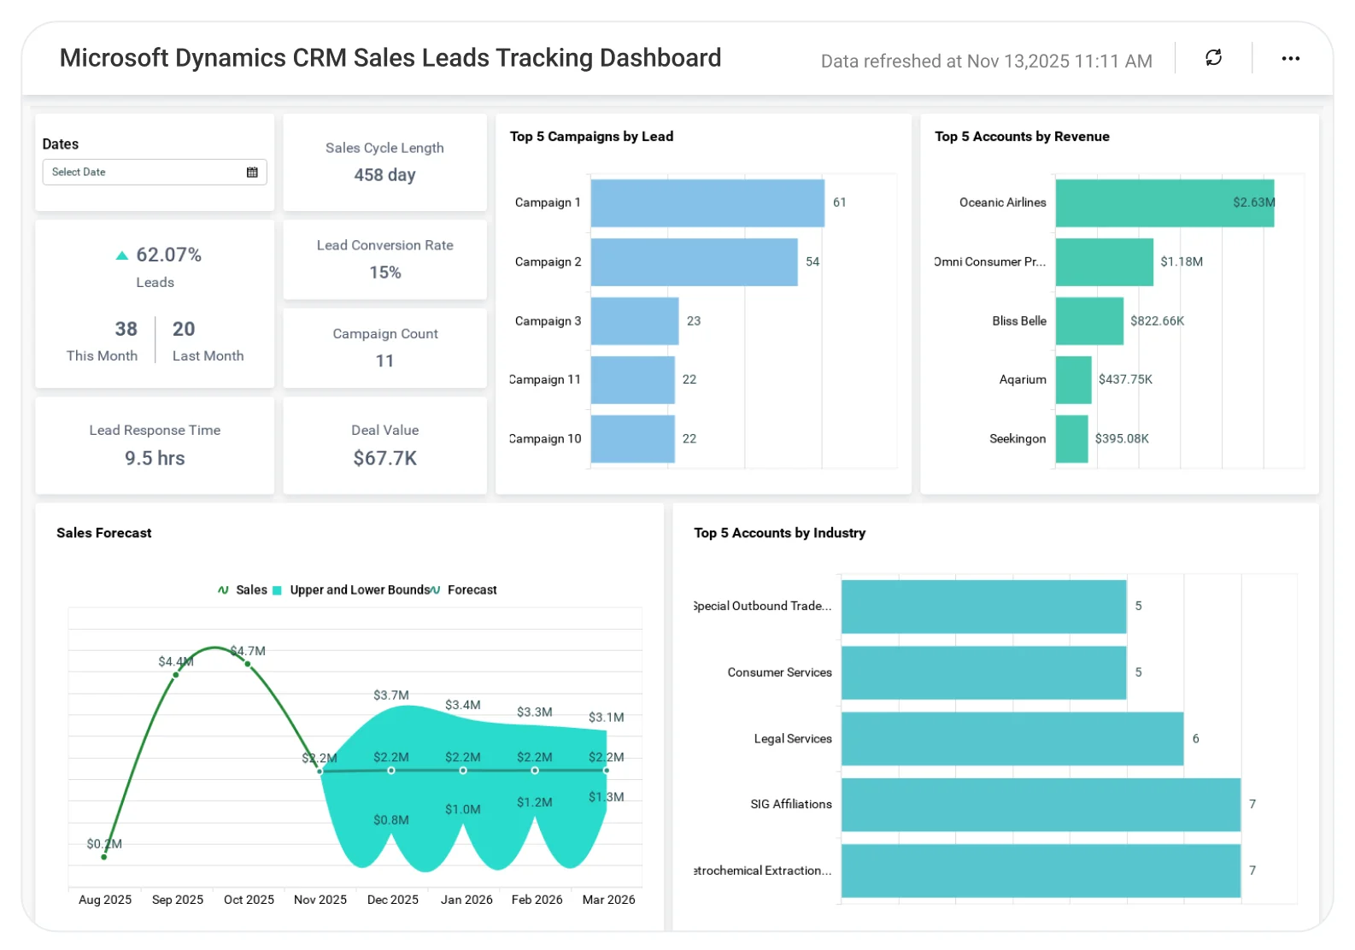Click the 20 Last Month leads figure

pos(184,329)
